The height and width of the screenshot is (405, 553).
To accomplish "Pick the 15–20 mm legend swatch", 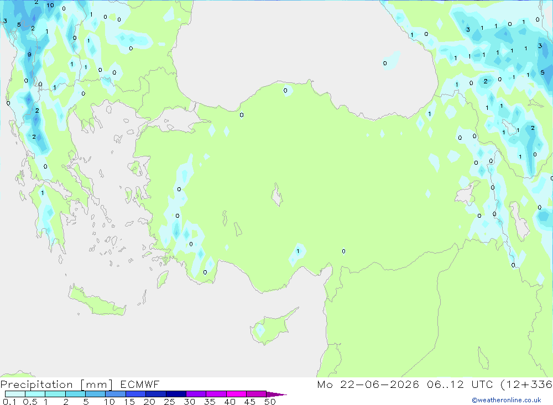I will coord(135,394).
